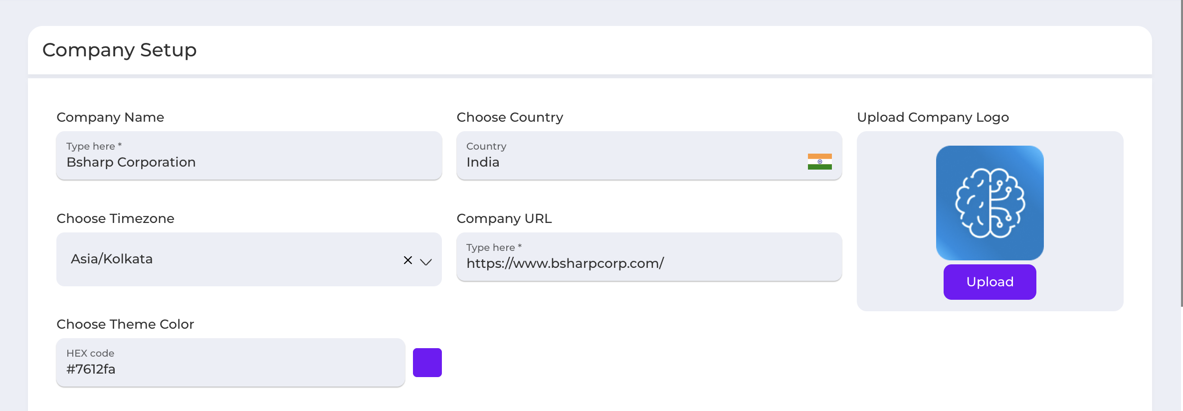Select the Asia/Kolkata timezone combo box

coord(249,259)
